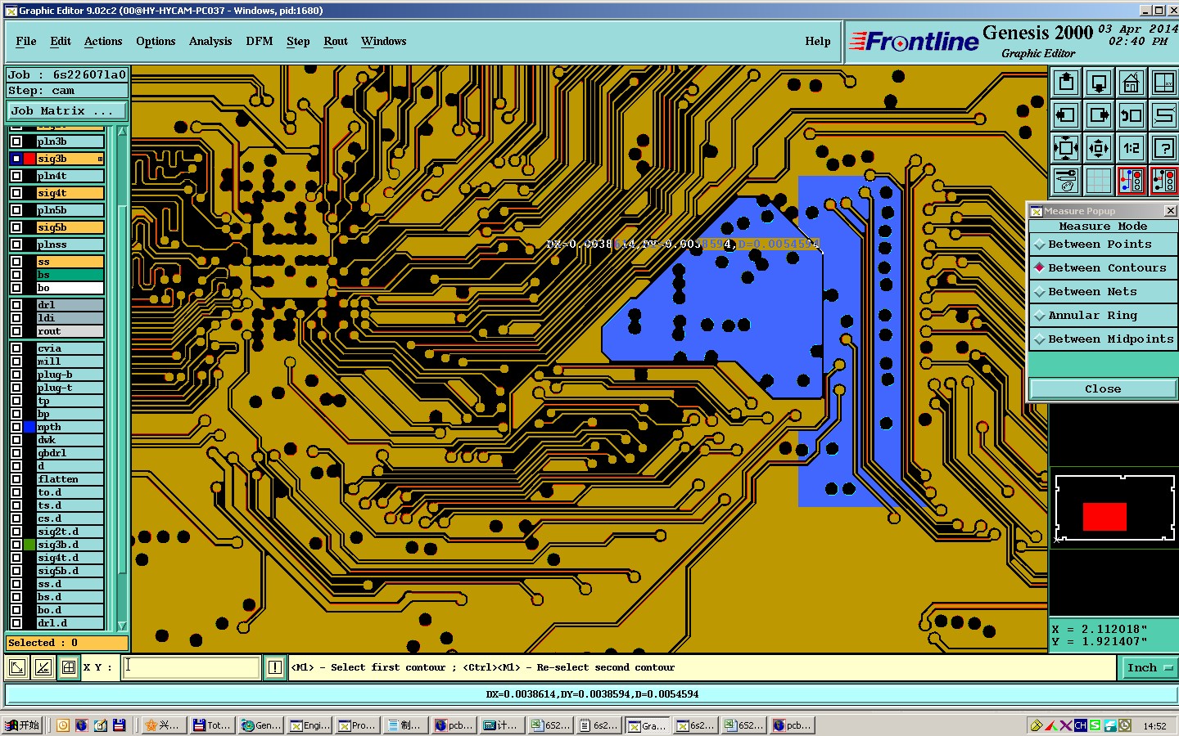
Task: Click the pan up view icon
Action: pos(1066,83)
